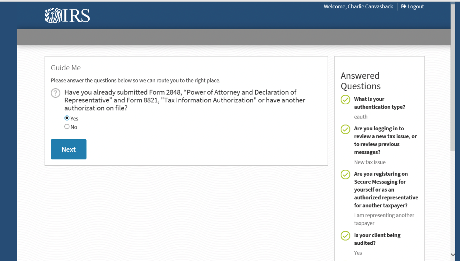Image resolution: width=460 pixels, height=261 pixels.
Task: Select the Yes radio button
Action: click(x=67, y=118)
